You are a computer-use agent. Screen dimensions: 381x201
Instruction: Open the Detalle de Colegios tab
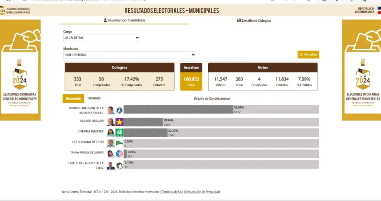tap(254, 20)
